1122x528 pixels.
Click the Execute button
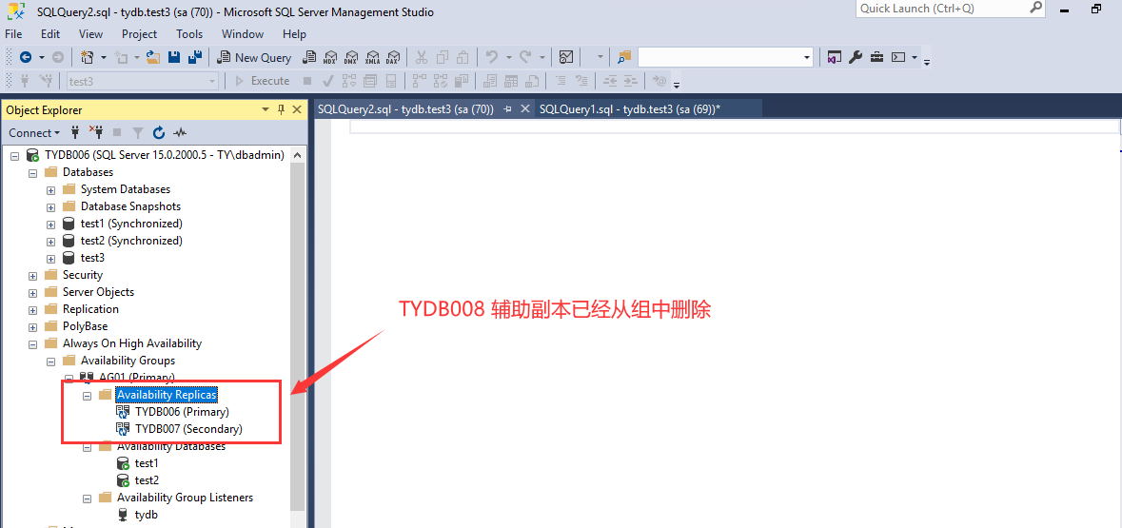point(262,81)
